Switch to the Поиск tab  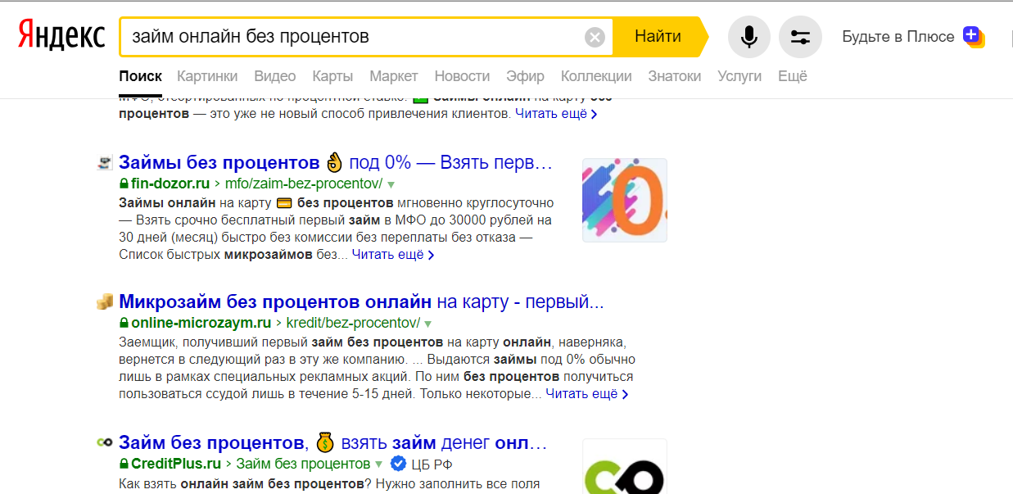tap(140, 76)
